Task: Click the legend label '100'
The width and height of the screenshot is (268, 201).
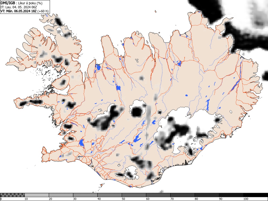Action: [245, 199]
